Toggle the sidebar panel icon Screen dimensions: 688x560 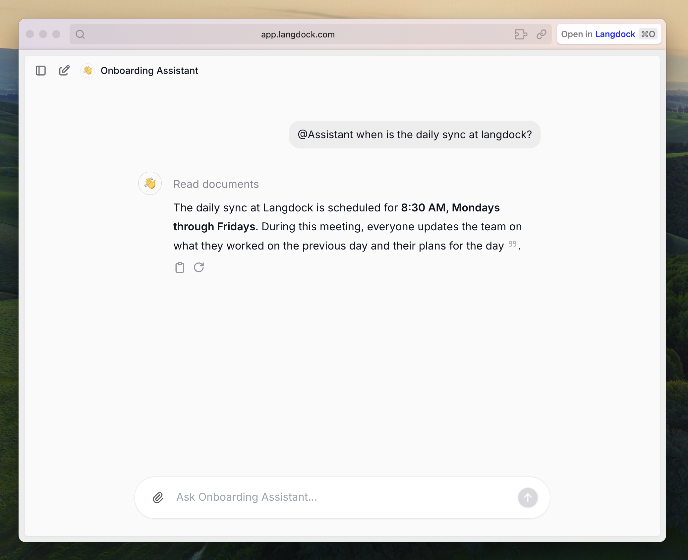41,71
